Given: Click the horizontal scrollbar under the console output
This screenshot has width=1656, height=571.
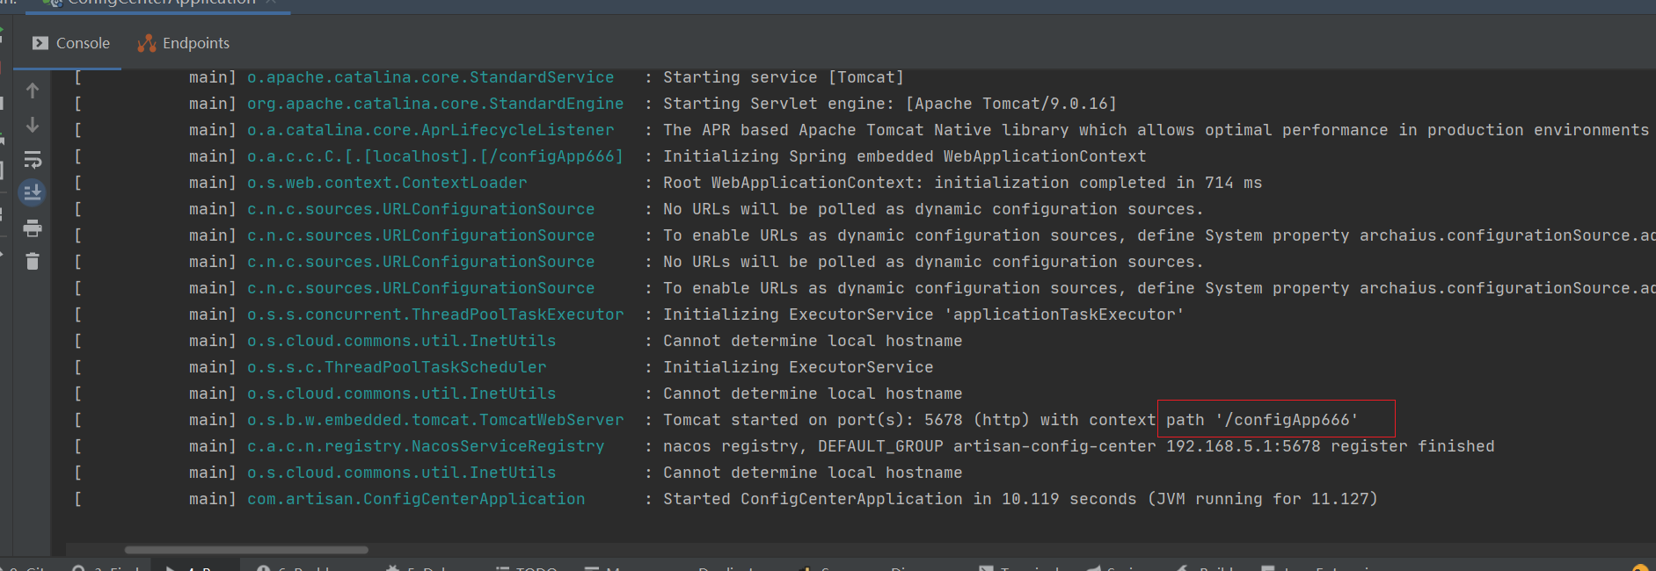Looking at the screenshot, I should pos(246,550).
